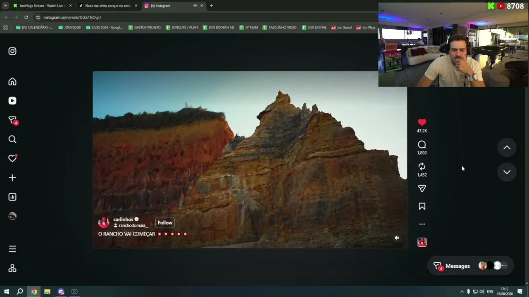Switch to the Nada me afeta TikTok tab

click(108, 6)
